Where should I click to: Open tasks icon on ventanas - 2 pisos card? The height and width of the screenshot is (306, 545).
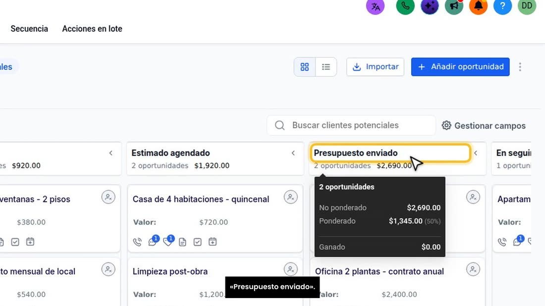click(15, 242)
